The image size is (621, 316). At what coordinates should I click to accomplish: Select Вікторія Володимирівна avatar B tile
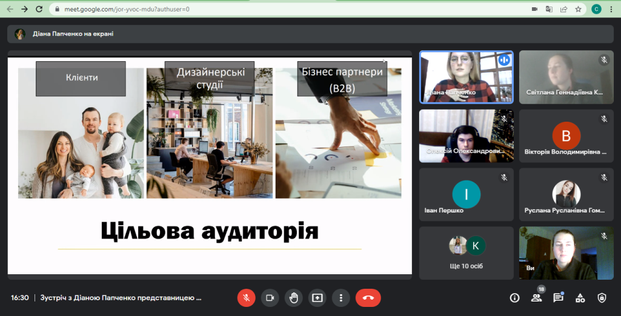566,136
